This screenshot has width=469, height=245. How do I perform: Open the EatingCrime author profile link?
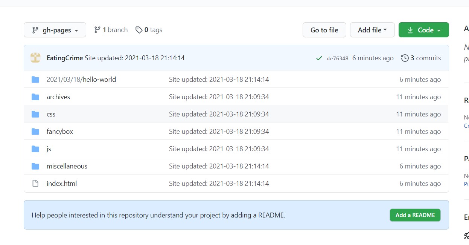[64, 58]
